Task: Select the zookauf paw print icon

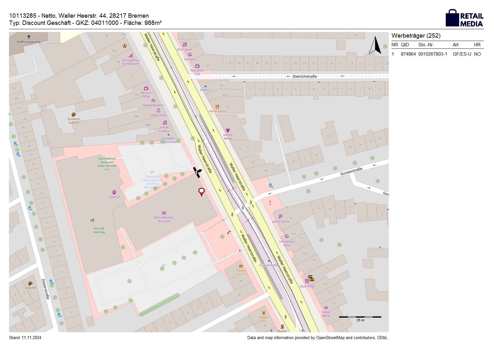Action: click(114, 192)
